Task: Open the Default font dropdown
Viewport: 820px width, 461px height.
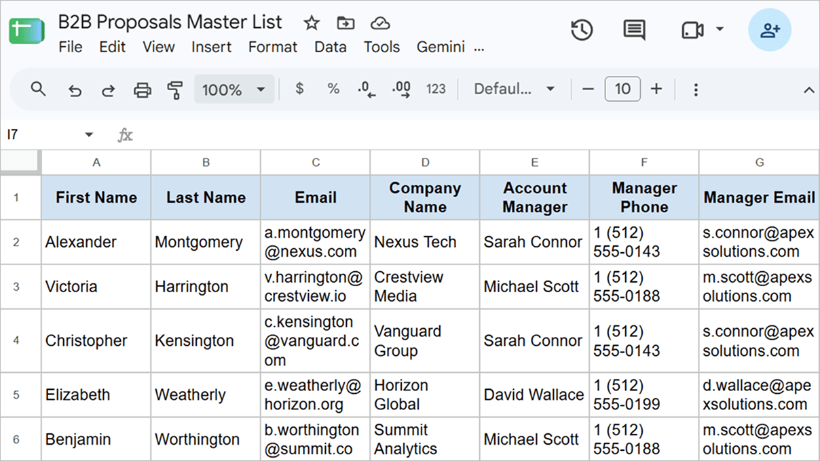Action: coord(514,89)
